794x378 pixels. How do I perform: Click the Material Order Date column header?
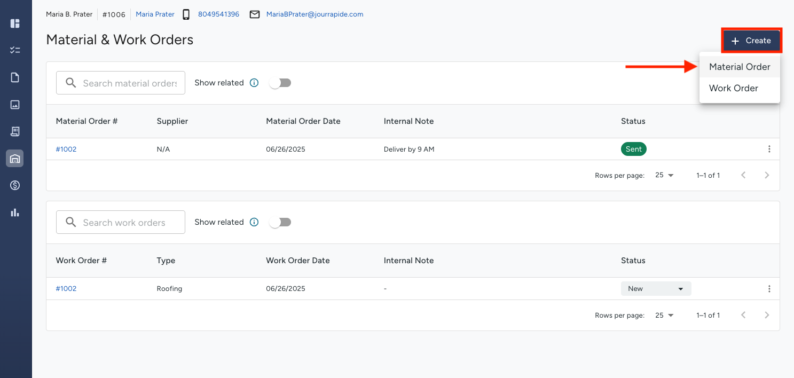coord(303,121)
